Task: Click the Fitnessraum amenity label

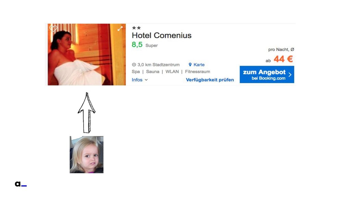Action: (x=197, y=71)
